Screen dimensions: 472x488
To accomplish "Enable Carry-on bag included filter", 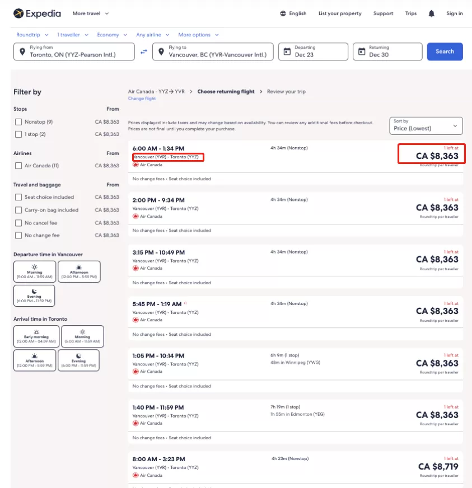I will click(18, 210).
